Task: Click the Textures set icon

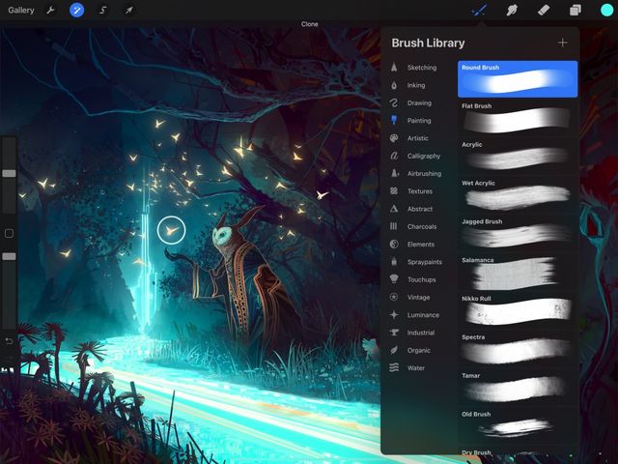Action: [394, 191]
